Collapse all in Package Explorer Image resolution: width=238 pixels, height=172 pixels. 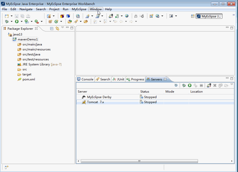[52, 28]
